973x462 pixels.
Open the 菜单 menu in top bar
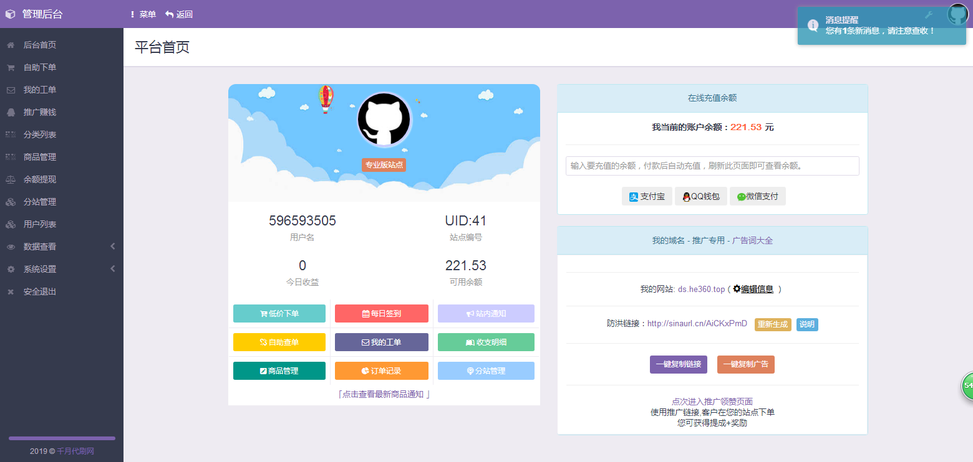tap(143, 14)
